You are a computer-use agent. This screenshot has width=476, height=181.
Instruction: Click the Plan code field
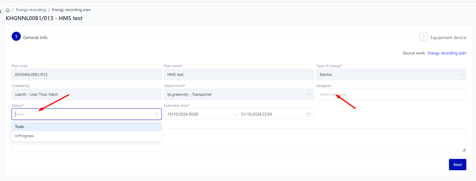coord(86,74)
